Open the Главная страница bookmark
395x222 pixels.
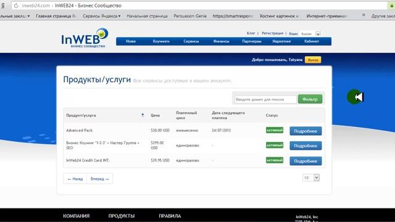(x=56, y=16)
